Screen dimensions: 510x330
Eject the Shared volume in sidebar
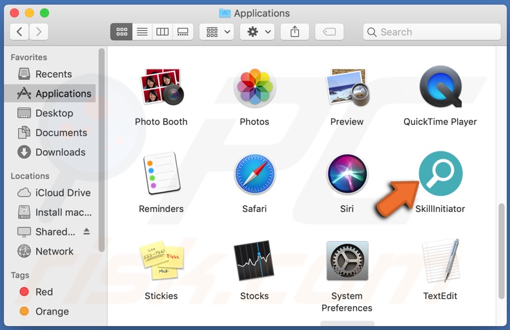point(87,231)
